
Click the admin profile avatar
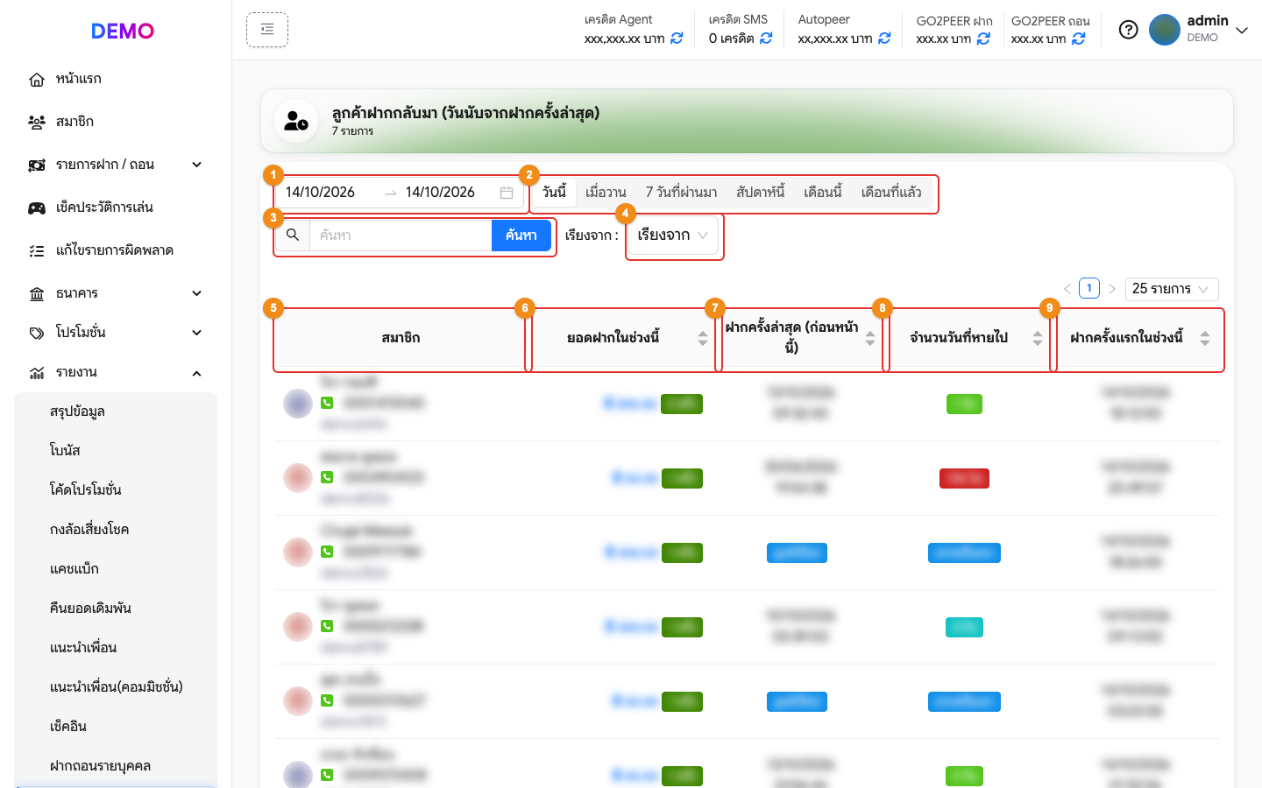point(1165,30)
